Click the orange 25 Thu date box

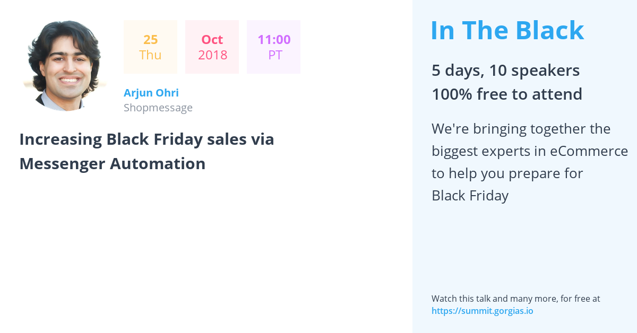pyautogui.click(x=150, y=47)
